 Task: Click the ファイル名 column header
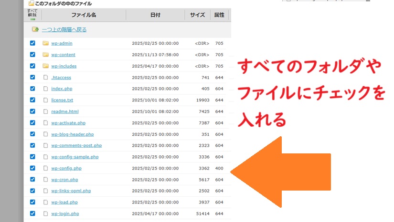point(84,15)
